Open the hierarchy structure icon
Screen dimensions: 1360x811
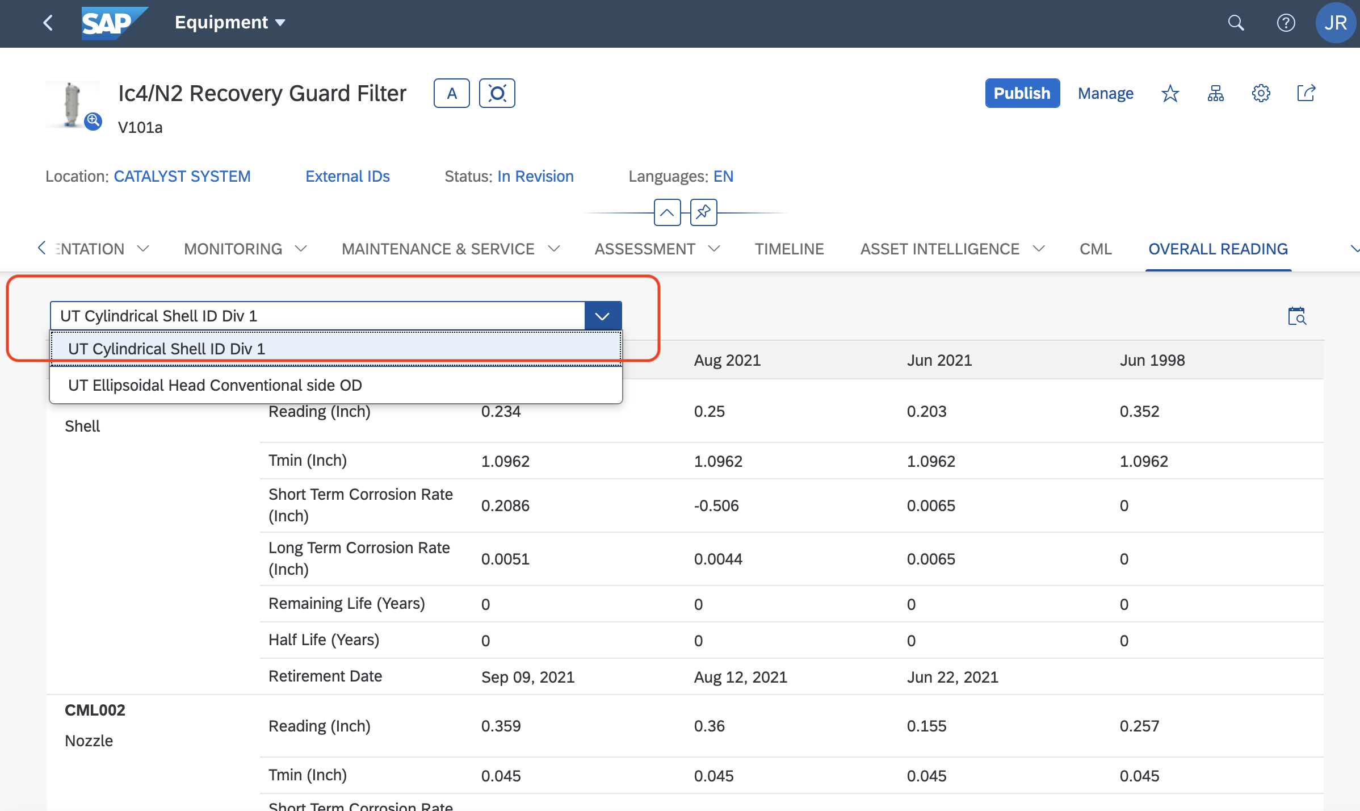[1215, 93]
